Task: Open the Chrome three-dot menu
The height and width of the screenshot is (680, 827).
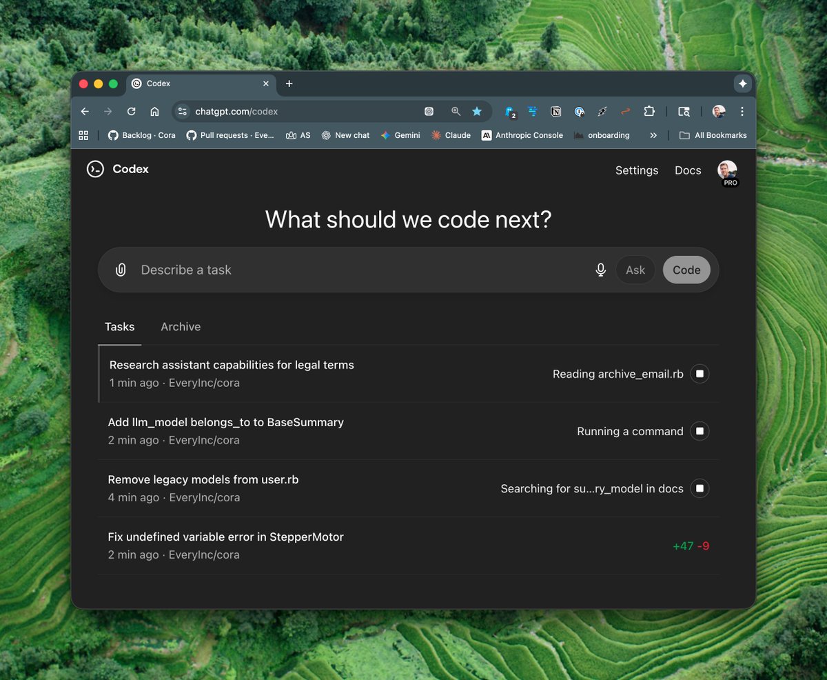Action: tap(742, 111)
